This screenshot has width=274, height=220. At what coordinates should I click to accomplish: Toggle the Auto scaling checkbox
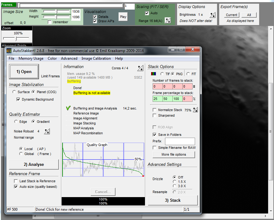coord(147,13)
